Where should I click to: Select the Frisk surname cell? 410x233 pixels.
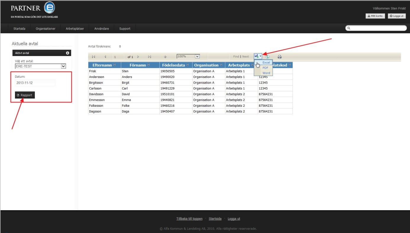point(105,71)
